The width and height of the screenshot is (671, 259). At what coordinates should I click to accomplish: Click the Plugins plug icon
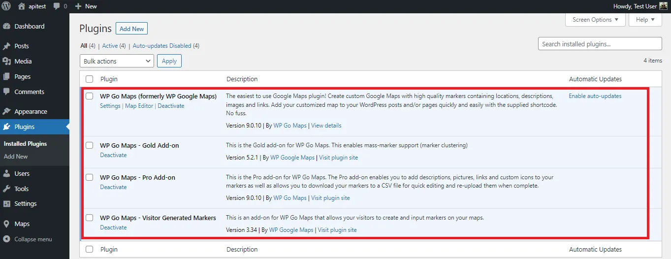pos(7,127)
